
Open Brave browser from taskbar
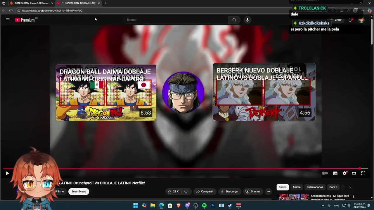[179, 206]
